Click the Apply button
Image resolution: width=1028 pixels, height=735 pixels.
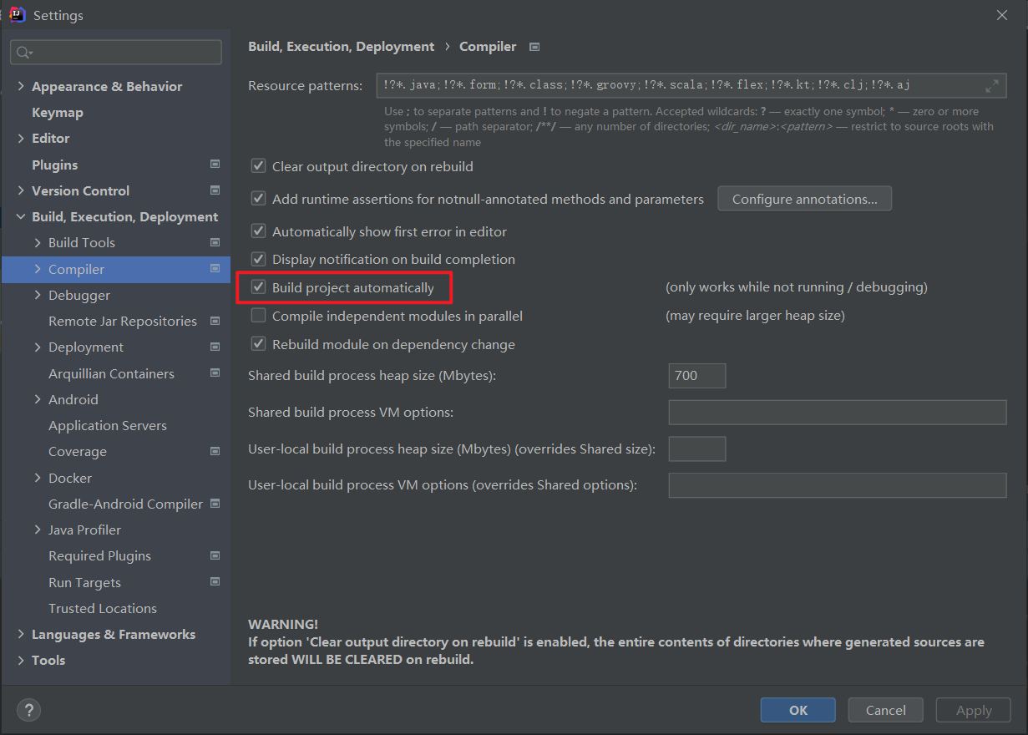tap(974, 710)
